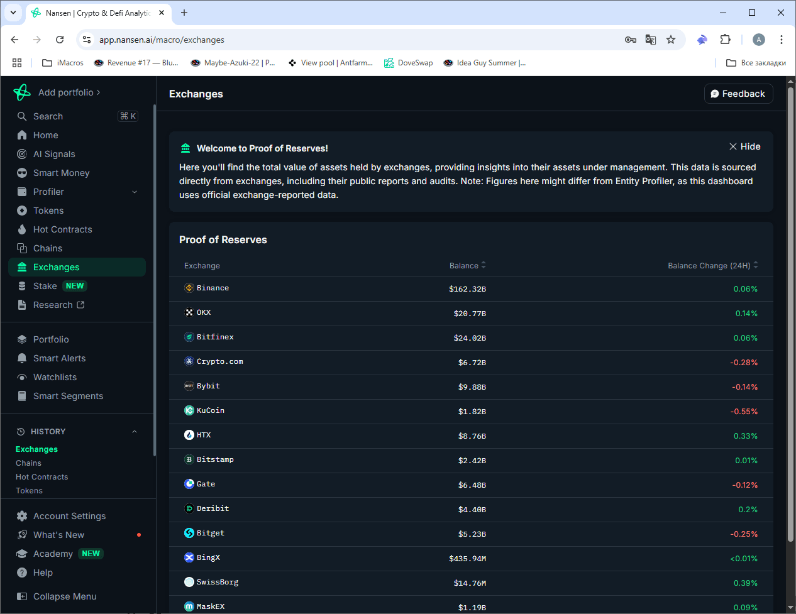The width and height of the screenshot is (796, 614).
Task: Open Tokens from History list
Action: (29, 491)
